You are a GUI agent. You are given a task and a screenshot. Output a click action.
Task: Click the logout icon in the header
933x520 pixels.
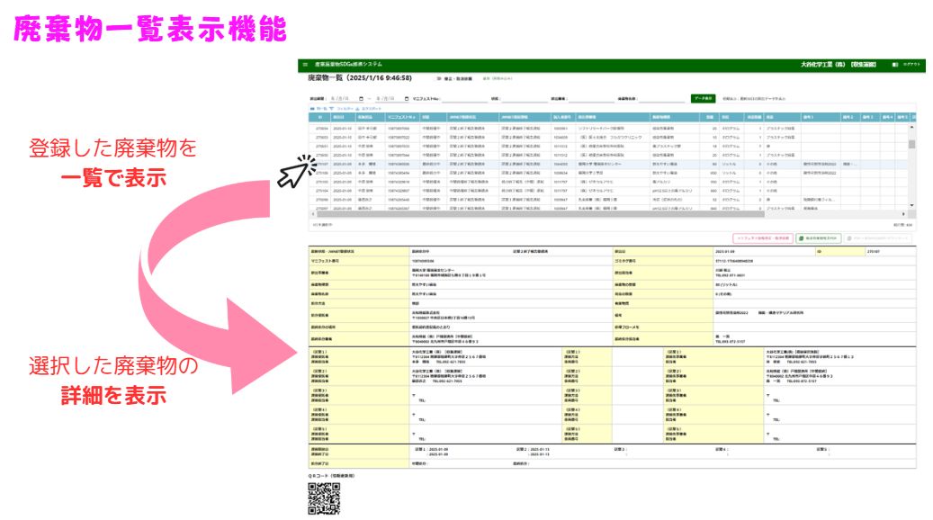click(x=894, y=65)
